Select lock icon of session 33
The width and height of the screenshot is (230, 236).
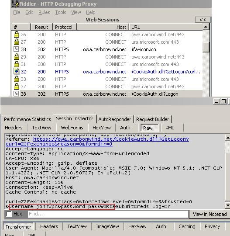[x=17, y=79]
